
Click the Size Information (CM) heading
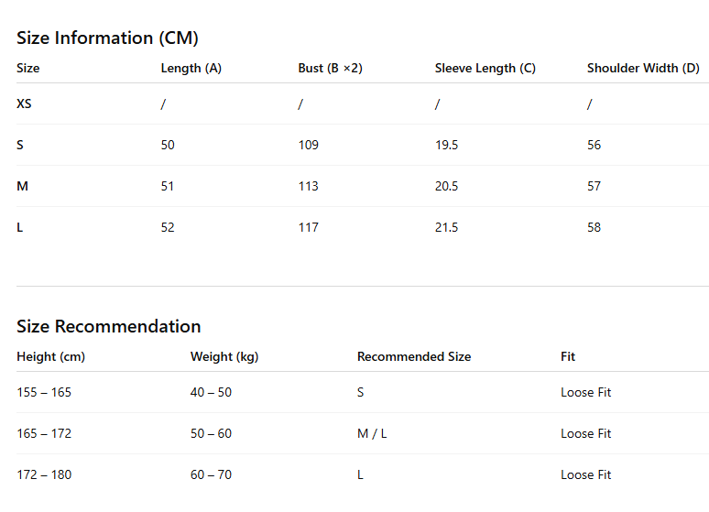point(107,38)
